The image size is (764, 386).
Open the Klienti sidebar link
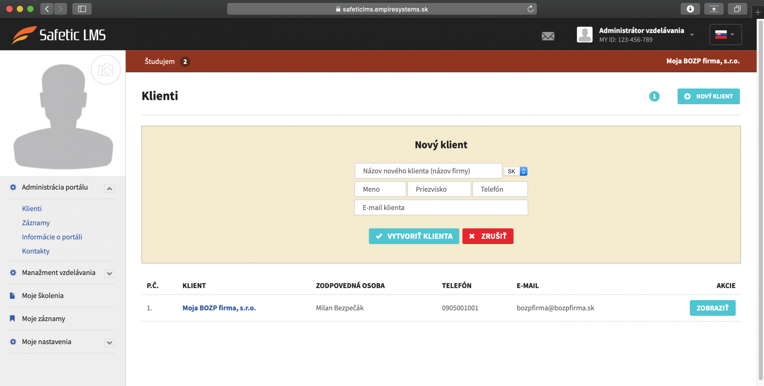(x=32, y=209)
